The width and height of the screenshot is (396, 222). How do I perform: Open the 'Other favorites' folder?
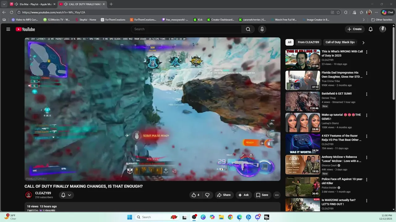coord(382,20)
